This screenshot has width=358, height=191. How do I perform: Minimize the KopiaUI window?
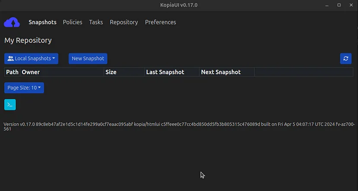click(x=327, y=5)
